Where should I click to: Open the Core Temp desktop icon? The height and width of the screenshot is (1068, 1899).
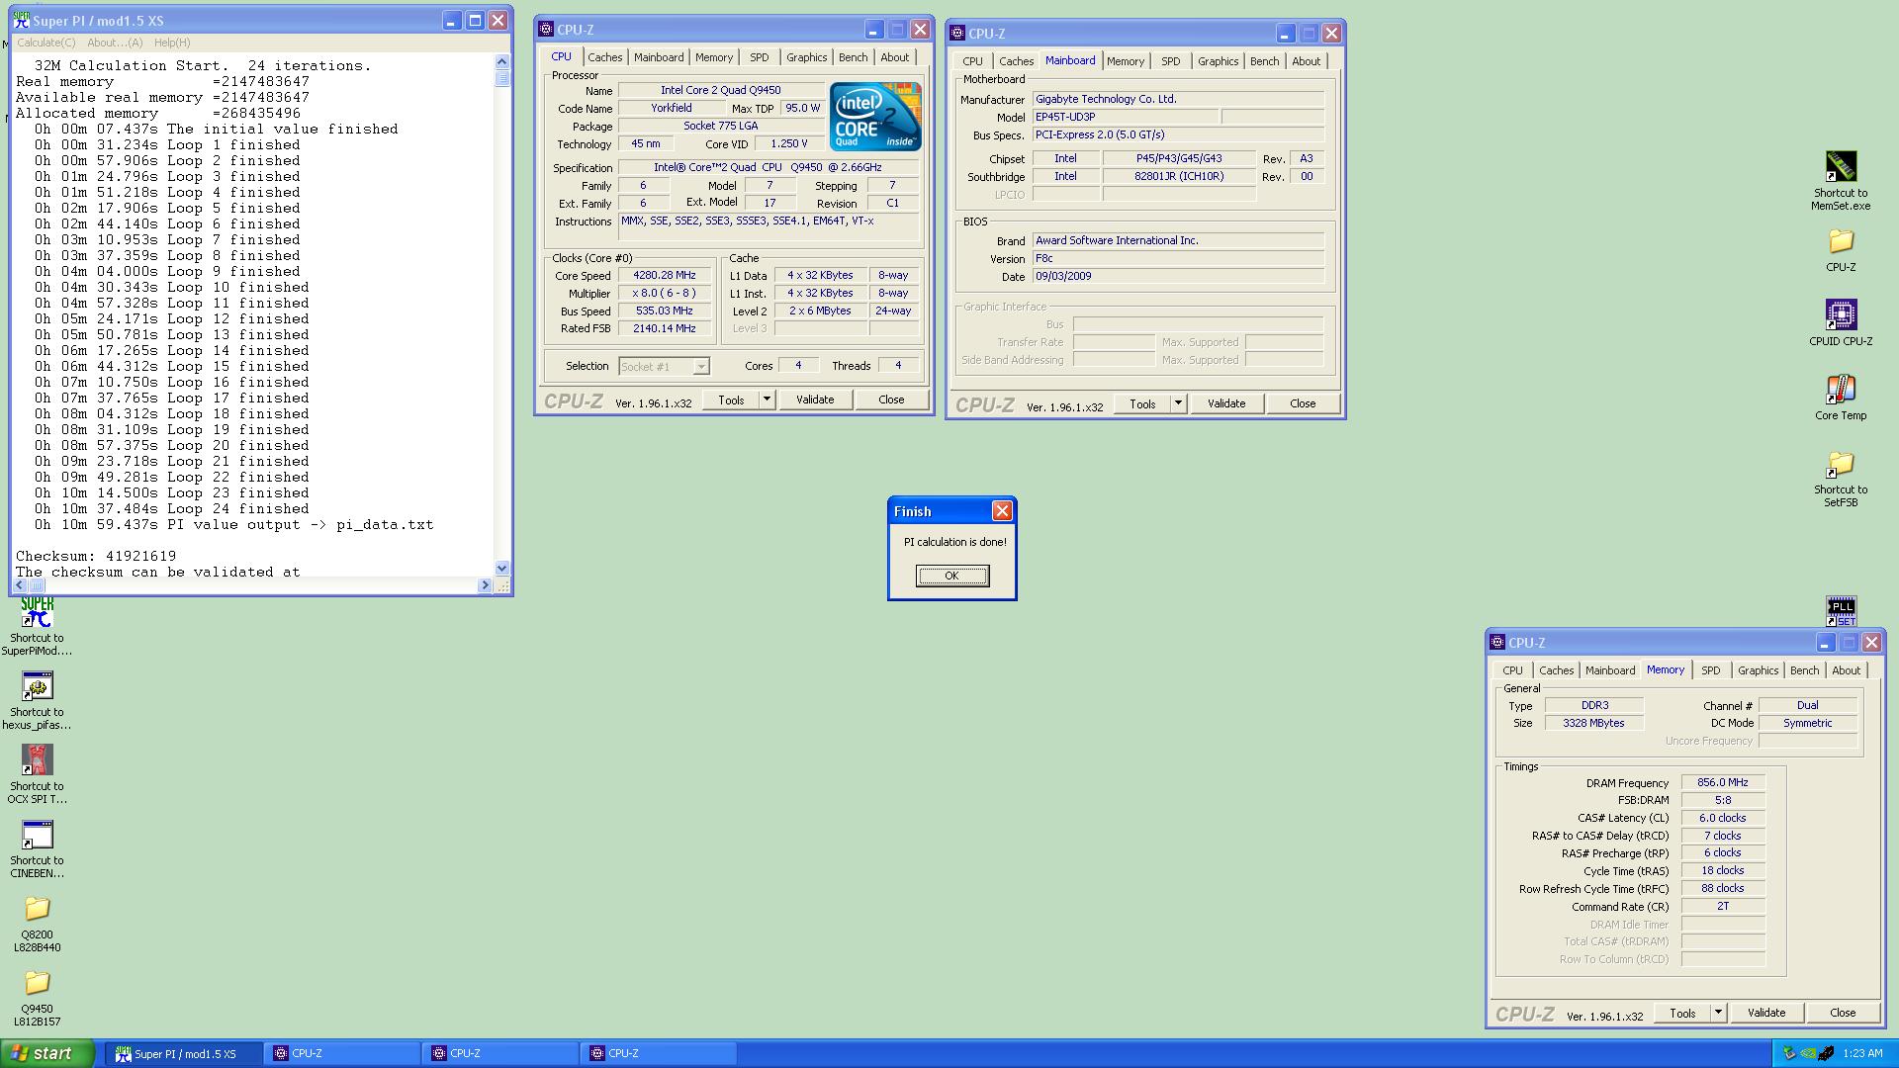[x=1841, y=390]
